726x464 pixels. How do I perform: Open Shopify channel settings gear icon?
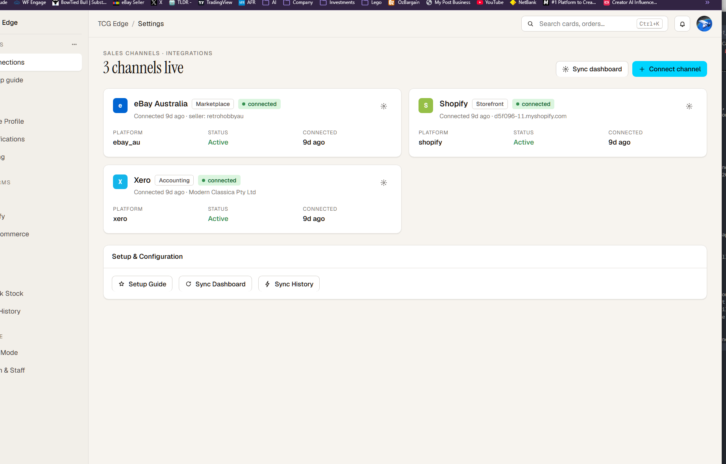689,106
